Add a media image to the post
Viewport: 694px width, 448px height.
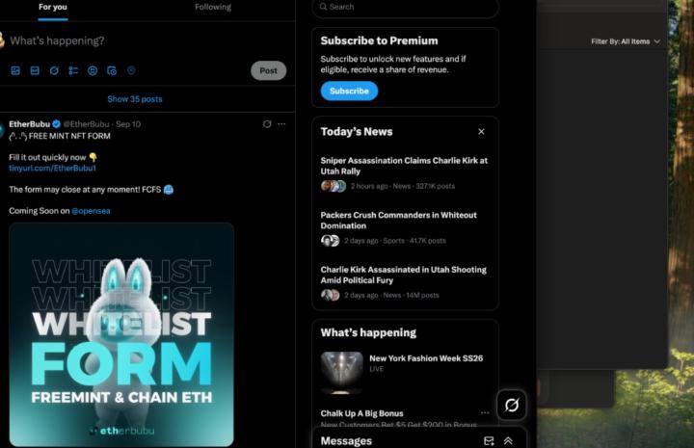click(x=15, y=70)
